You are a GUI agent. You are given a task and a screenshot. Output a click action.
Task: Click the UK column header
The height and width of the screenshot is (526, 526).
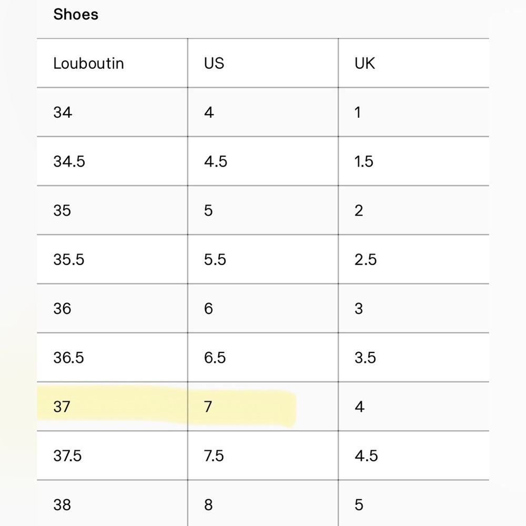click(x=413, y=63)
